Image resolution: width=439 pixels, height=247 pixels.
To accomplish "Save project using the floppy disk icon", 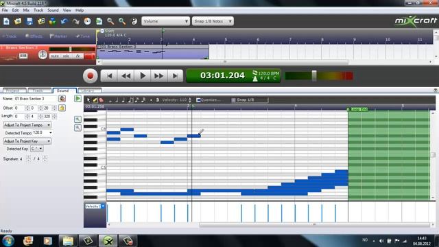I will point(29,21).
